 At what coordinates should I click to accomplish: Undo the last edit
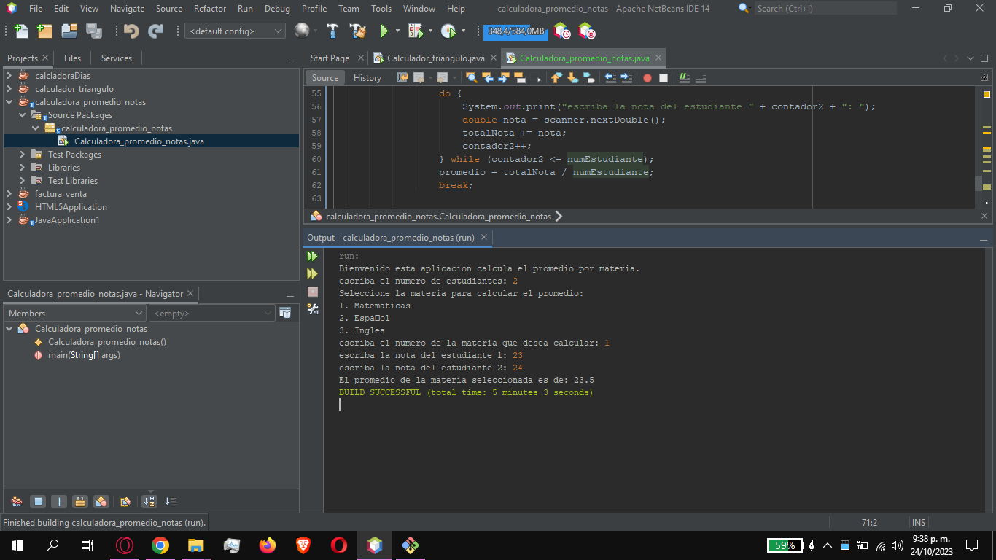coord(130,31)
